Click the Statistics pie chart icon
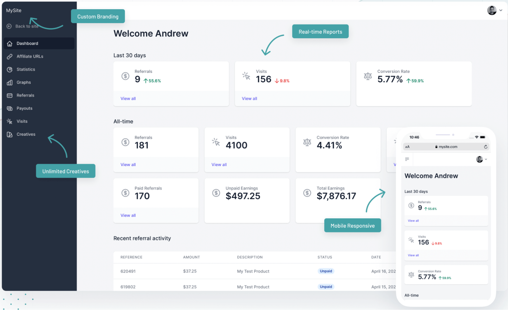508x310 pixels. pos(9,69)
